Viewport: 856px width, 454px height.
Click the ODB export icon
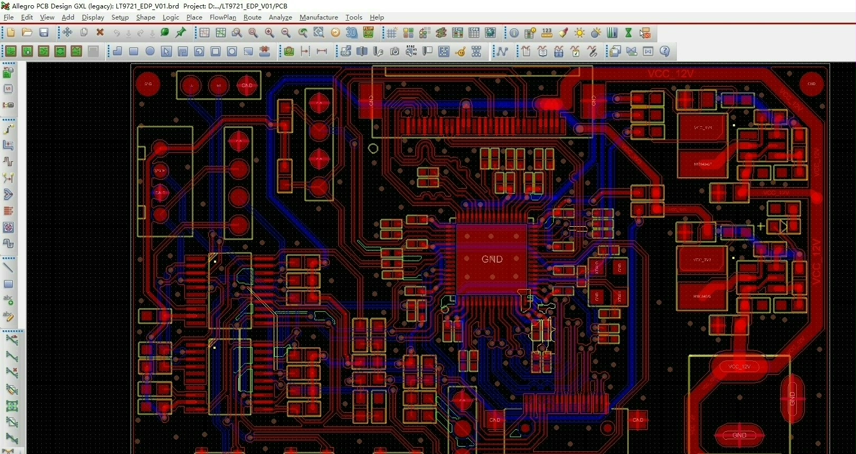click(346, 51)
